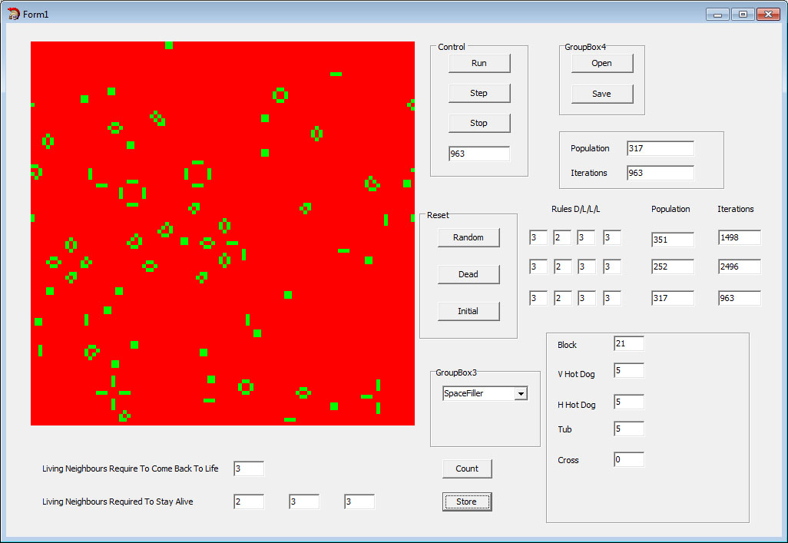Click the Form1 application icon in the title bar
The image size is (788, 543).
(x=14, y=14)
